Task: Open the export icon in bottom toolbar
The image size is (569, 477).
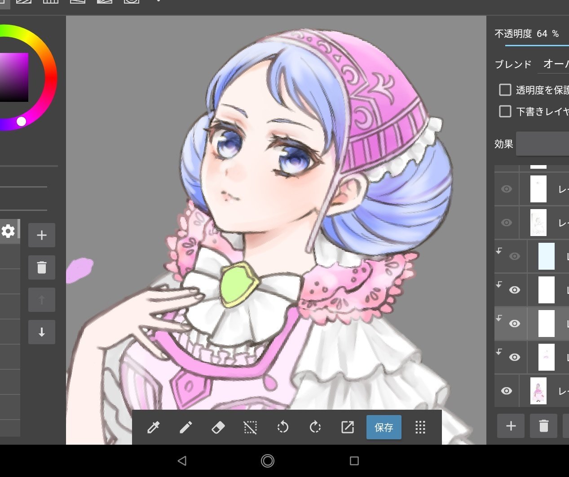Action: [348, 428]
